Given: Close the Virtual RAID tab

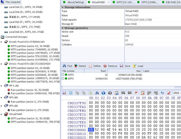Looking at the screenshot, I should coord(109,2).
